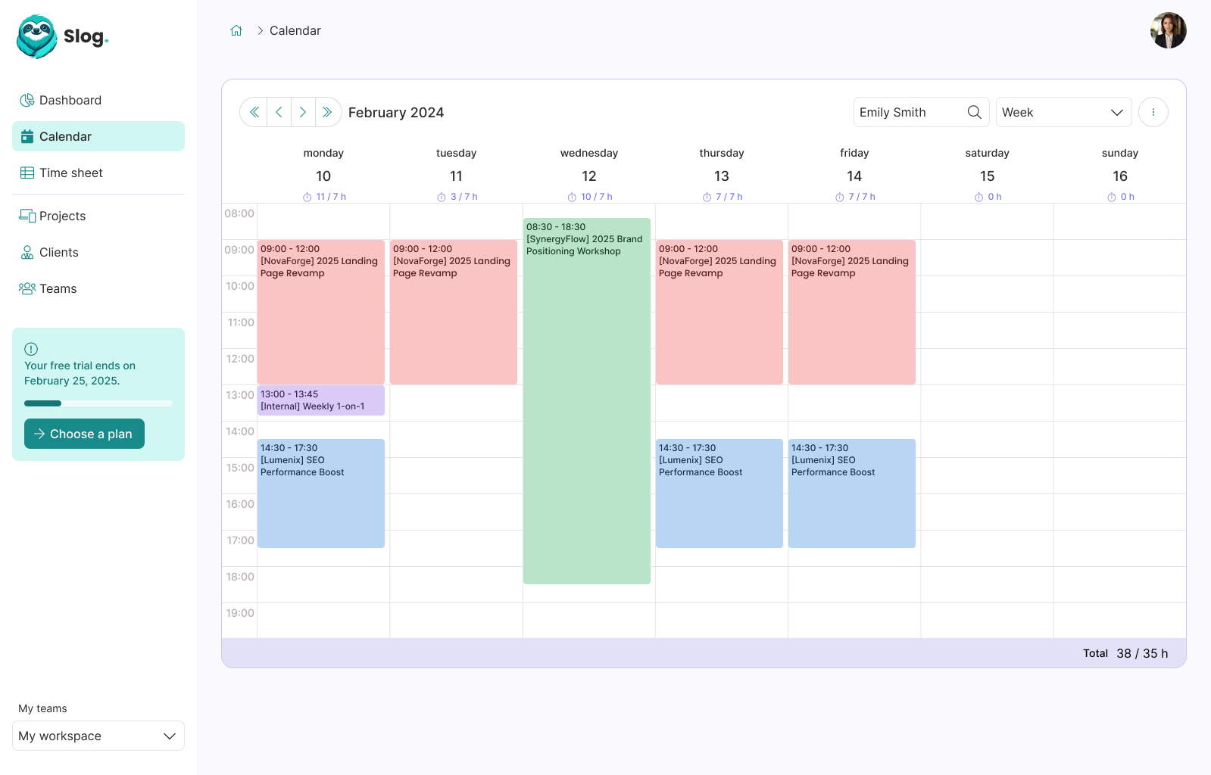Open the Clients section

click(58, 252)
